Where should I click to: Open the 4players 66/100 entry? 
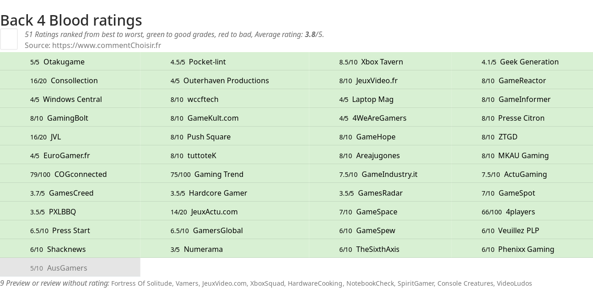[522, 212]
